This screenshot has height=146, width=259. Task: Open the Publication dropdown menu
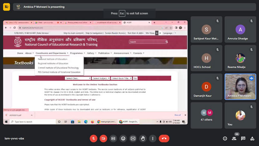point(105,53)
